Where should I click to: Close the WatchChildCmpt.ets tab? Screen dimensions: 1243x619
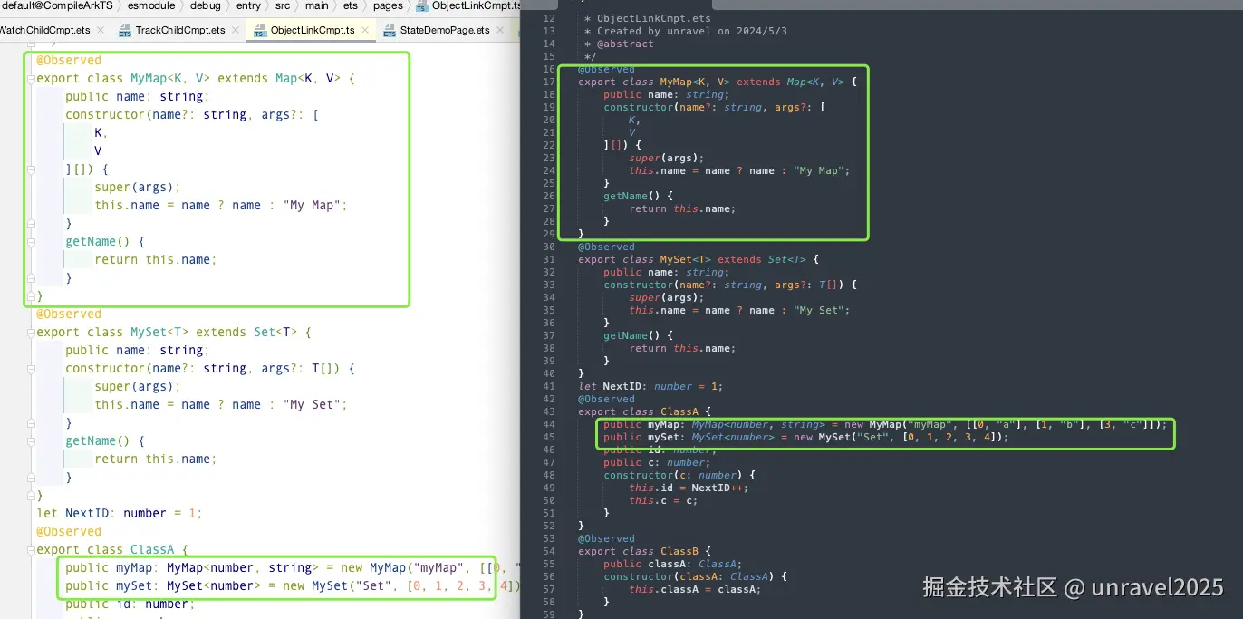[x=101, y=30]
